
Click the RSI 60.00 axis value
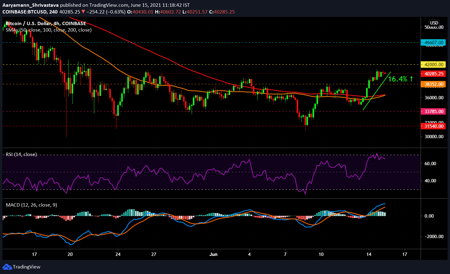coord(430,163)
